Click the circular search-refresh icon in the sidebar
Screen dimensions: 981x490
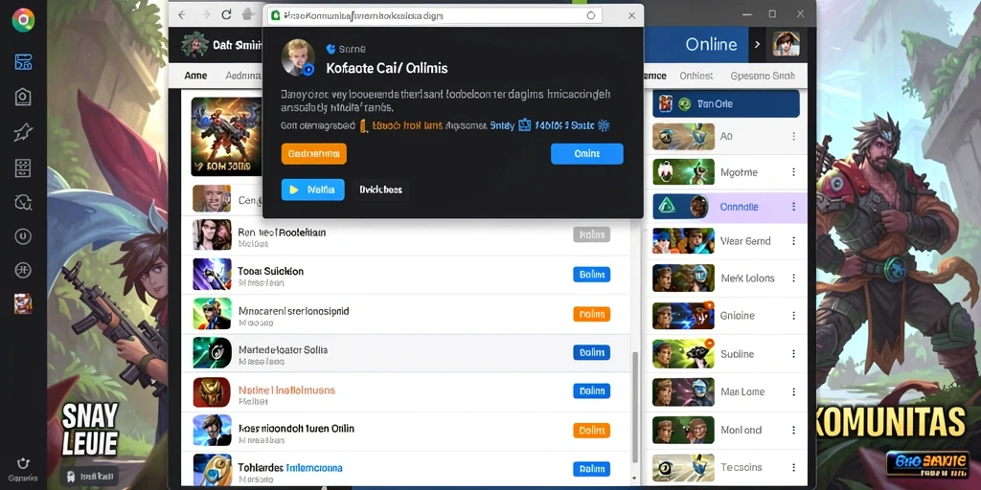23,202
